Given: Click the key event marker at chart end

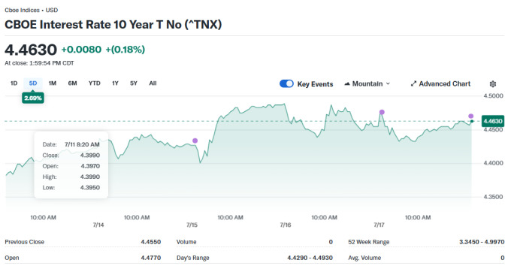Looking at the screenshot, I should [471, 116].
